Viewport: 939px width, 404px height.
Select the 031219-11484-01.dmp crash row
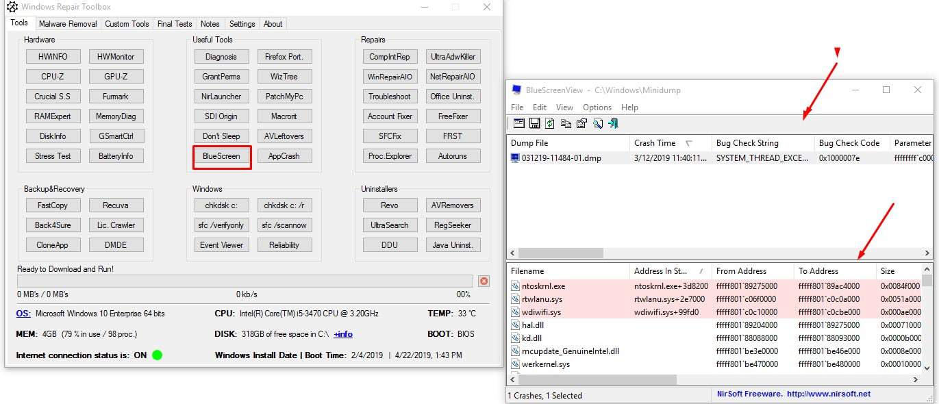click(720, 157)
